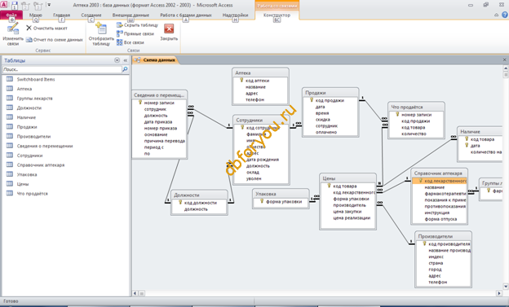Switch to the Создание ribbon tab

click(91, 15)
